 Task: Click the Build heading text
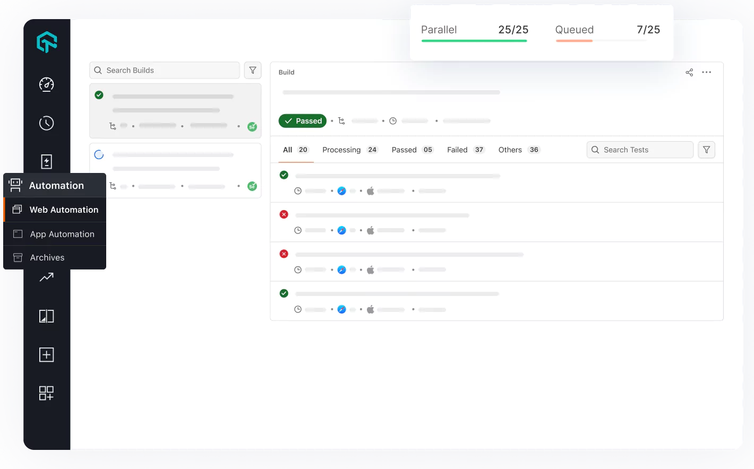(x=287, y=72)
